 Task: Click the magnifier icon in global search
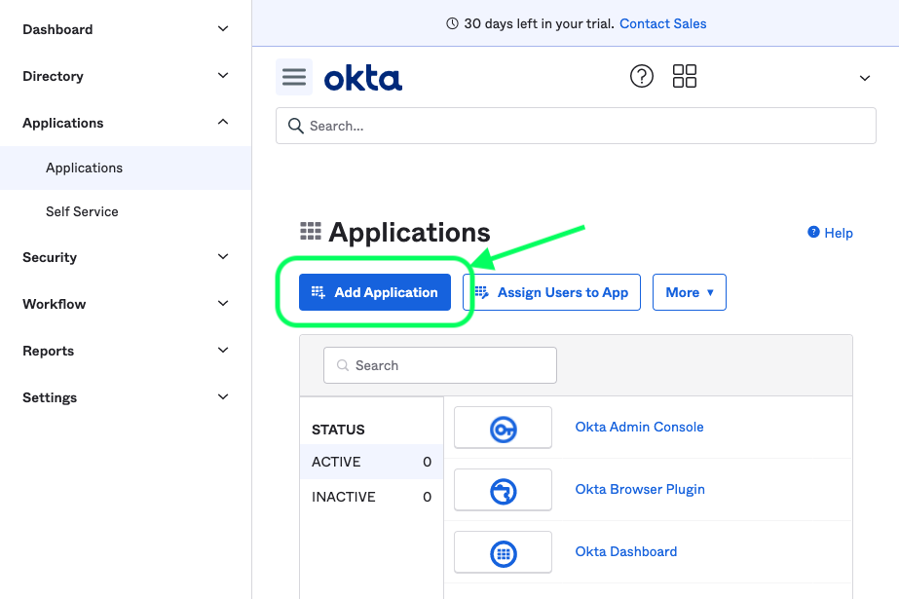point(296,126)
